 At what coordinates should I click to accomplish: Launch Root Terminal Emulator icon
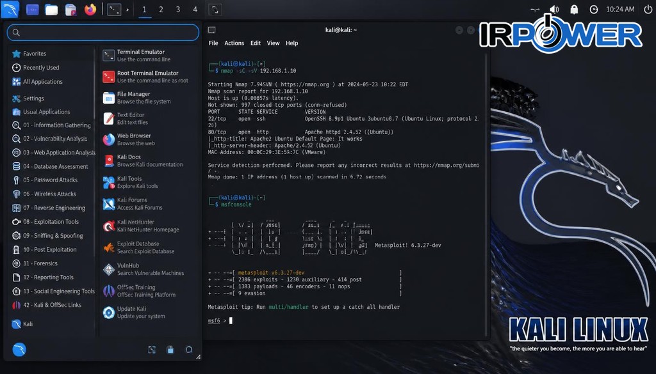pos(109,76)
